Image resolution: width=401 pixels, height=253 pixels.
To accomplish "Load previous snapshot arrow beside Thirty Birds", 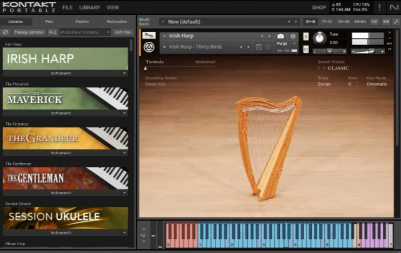I will tap(241, 47).
